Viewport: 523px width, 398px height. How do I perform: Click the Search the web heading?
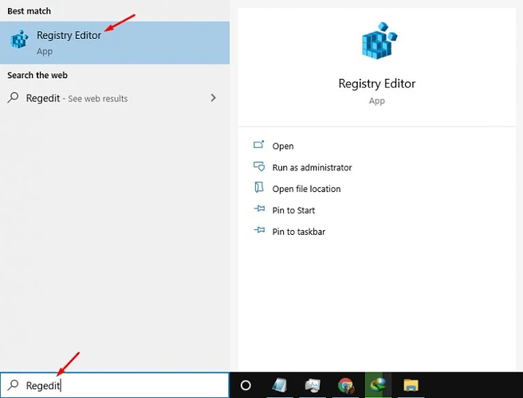37,76
